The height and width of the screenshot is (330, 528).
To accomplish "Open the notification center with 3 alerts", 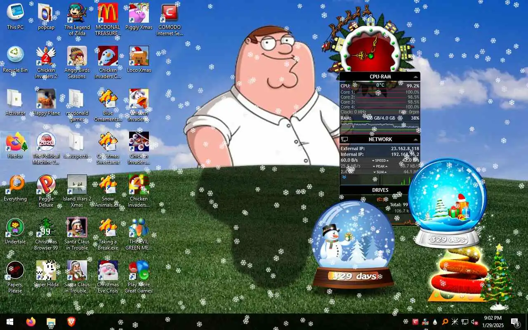I will (515, 322).
